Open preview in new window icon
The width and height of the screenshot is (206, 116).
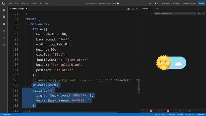203,14
